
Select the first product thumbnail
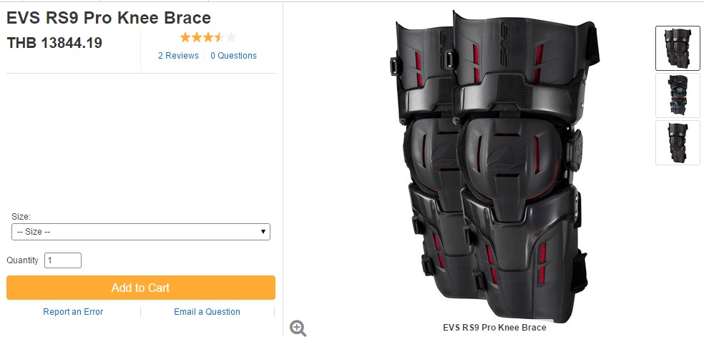(x=678, y=48)
